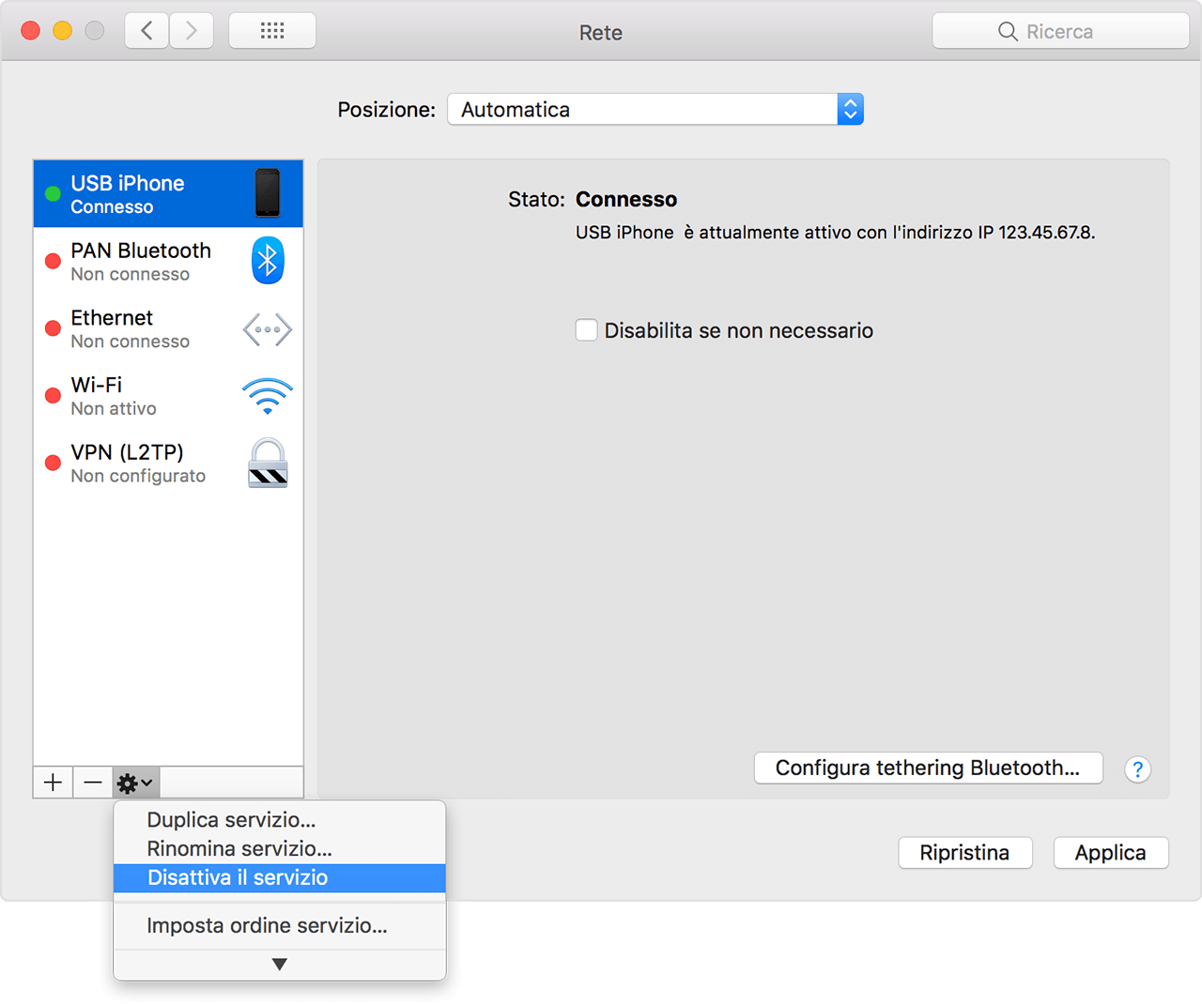Click the "Connesso" status text
The image size is (1202, 1004).
[x=626, y=200]
